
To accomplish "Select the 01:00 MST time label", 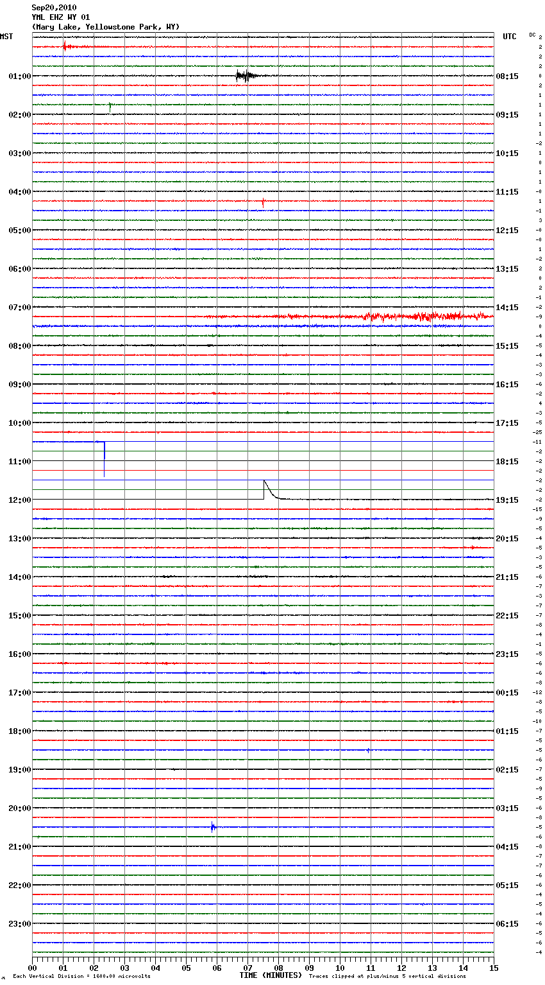I will click(19, 76).
